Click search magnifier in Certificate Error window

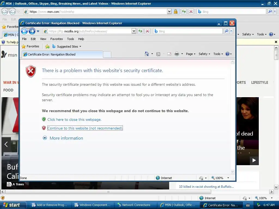[226, 31]
